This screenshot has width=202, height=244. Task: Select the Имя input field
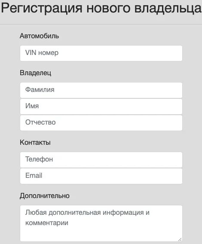(101, 107)
